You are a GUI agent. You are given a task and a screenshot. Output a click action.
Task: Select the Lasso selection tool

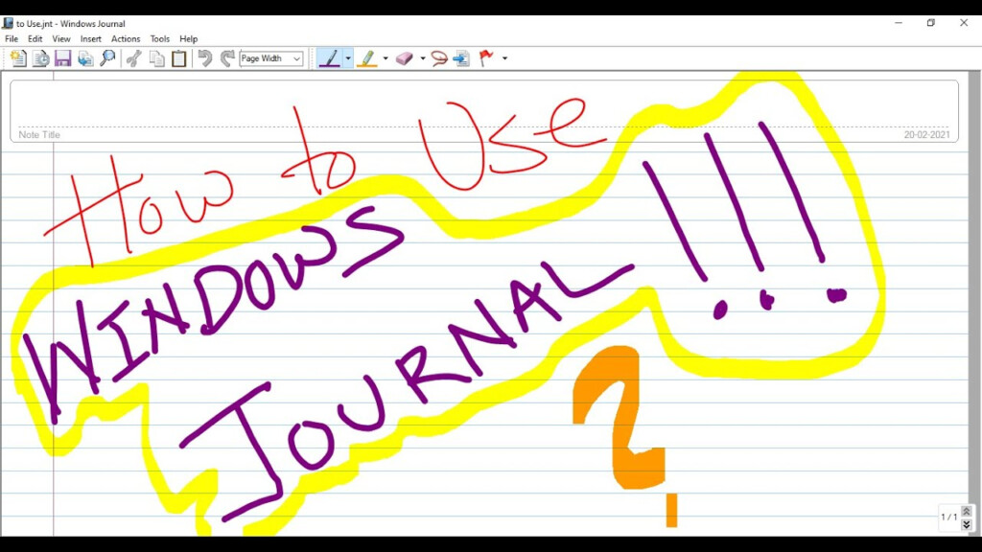(x=439, y=58)
